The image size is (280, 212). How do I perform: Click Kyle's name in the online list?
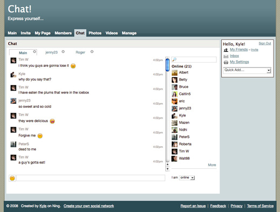click(183, 115)
